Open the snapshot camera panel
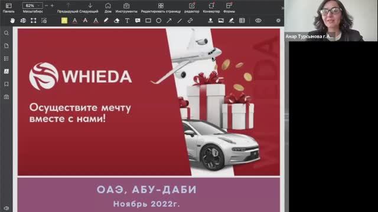378x212 pixels. (6, 97)
